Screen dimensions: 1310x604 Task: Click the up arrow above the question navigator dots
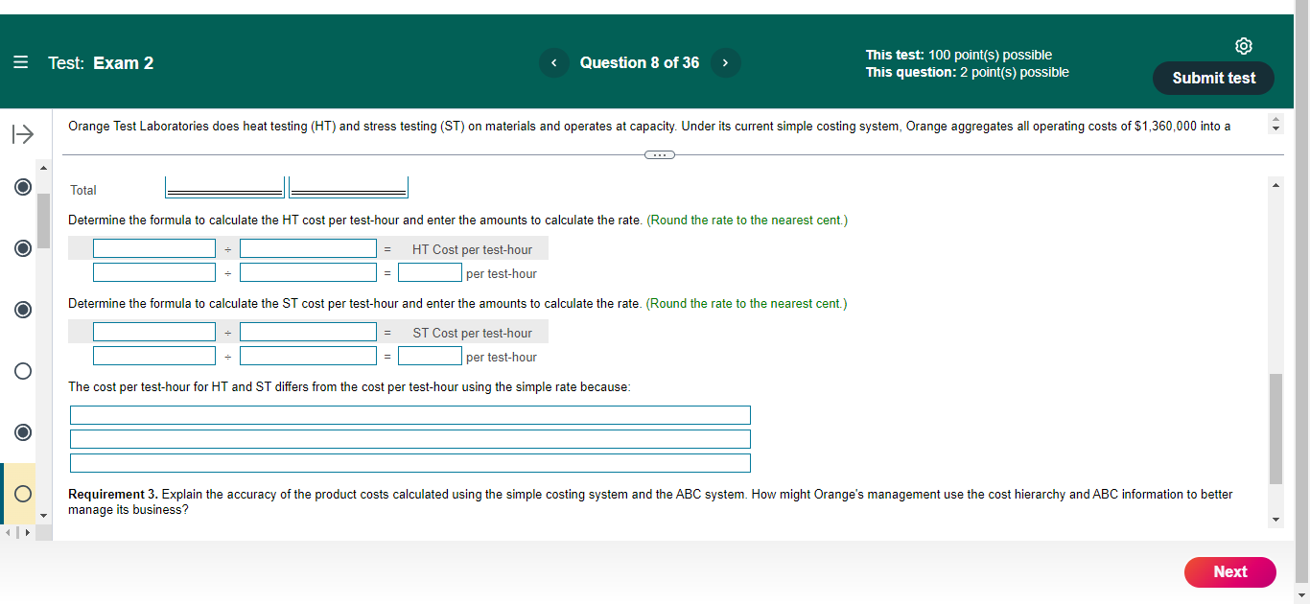click(42, 167)
